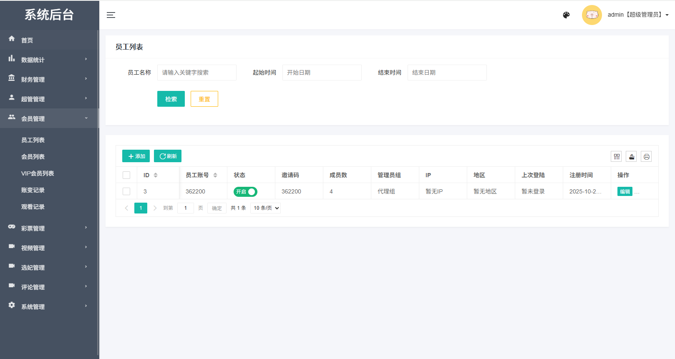Sort by 员工账号 column arrows

pos(215,175)
